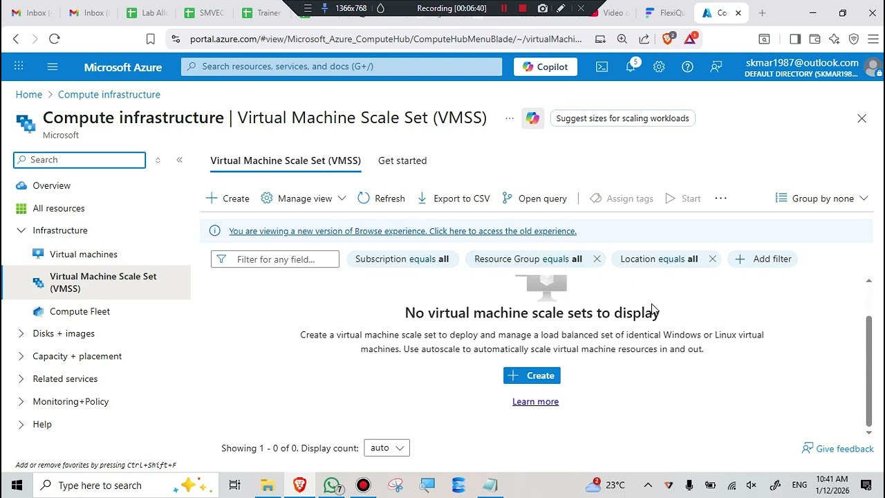The height and width of the screenshot is (498, 885).
Task: Open the Learn more link
Action: point(535,402)
